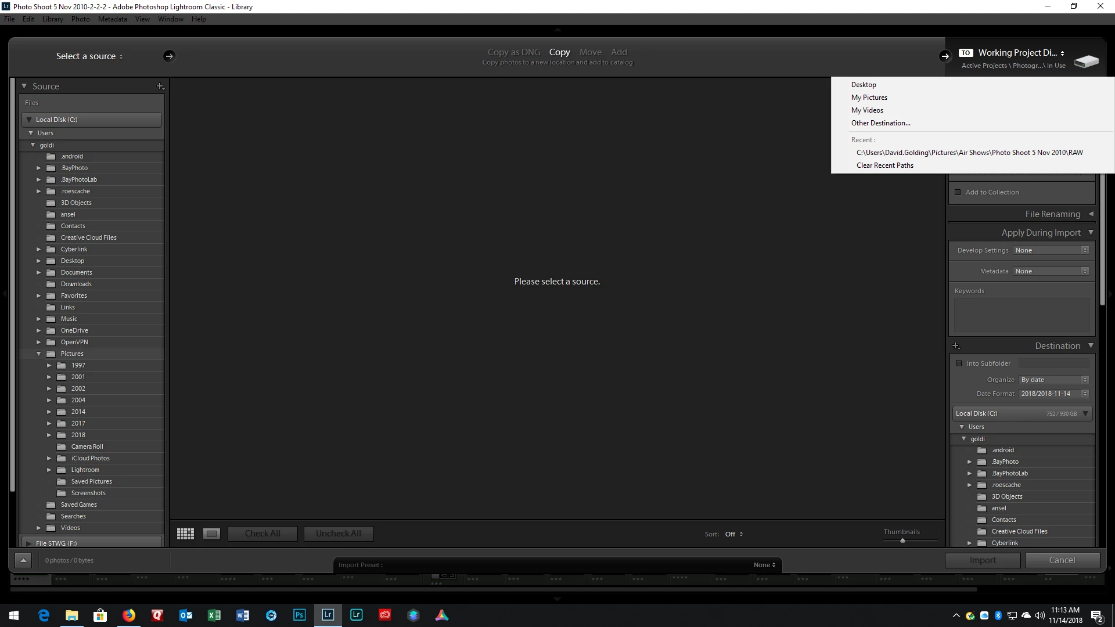Click the destination hard drive icon
The height and width of the screenshot is (627, 1115).
click(x=1086, y=61)
